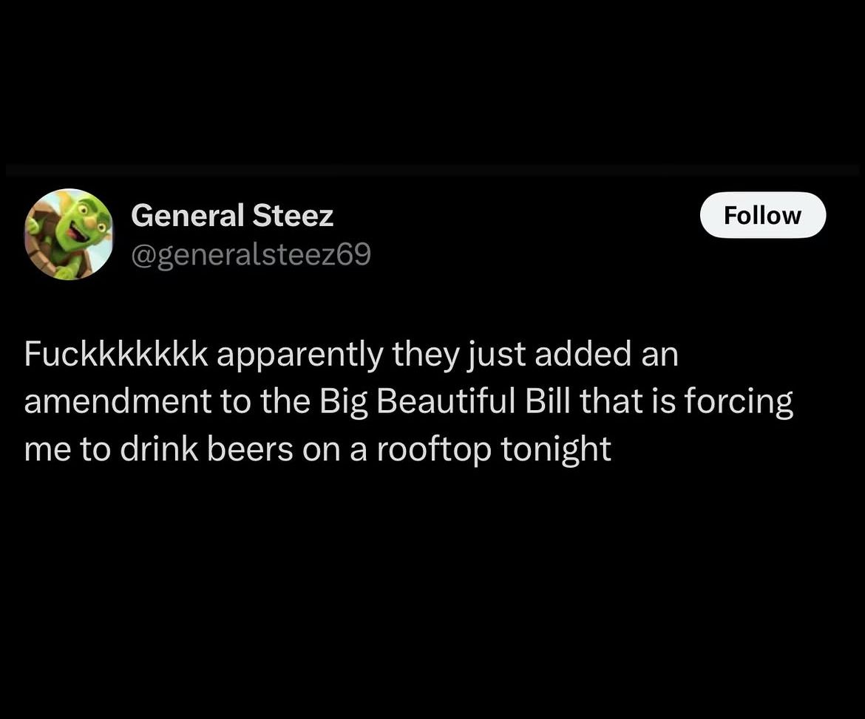Screen dimensions: 865x719
Task: Click the word "apparently" in the first line
Action: (299, 355)
